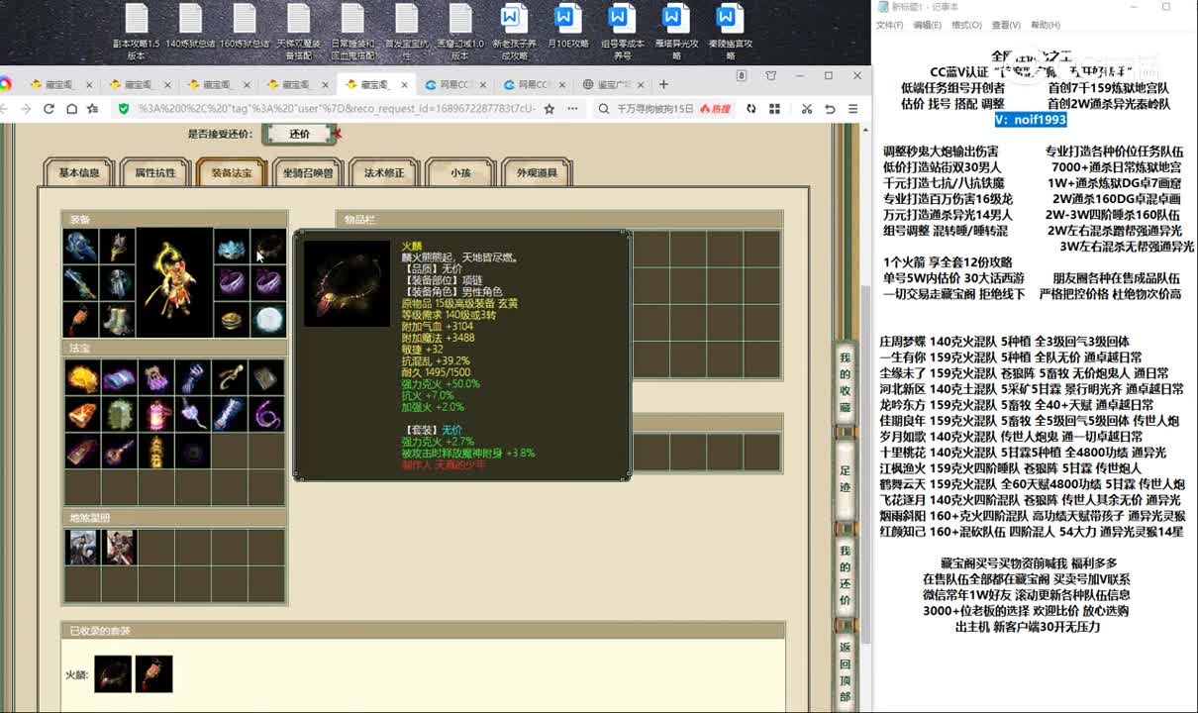Image resolution: width=1198 pixels, height=713 pixels.
Task: Select the desktop file 副本攻略1.5版本
Action: pos(137,33)
